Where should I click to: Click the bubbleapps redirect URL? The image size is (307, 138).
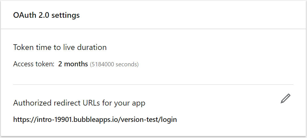(95, 119)
